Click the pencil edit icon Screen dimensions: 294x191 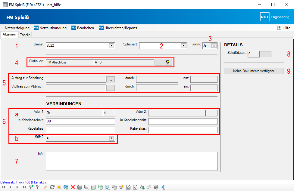tap(45, 187)
